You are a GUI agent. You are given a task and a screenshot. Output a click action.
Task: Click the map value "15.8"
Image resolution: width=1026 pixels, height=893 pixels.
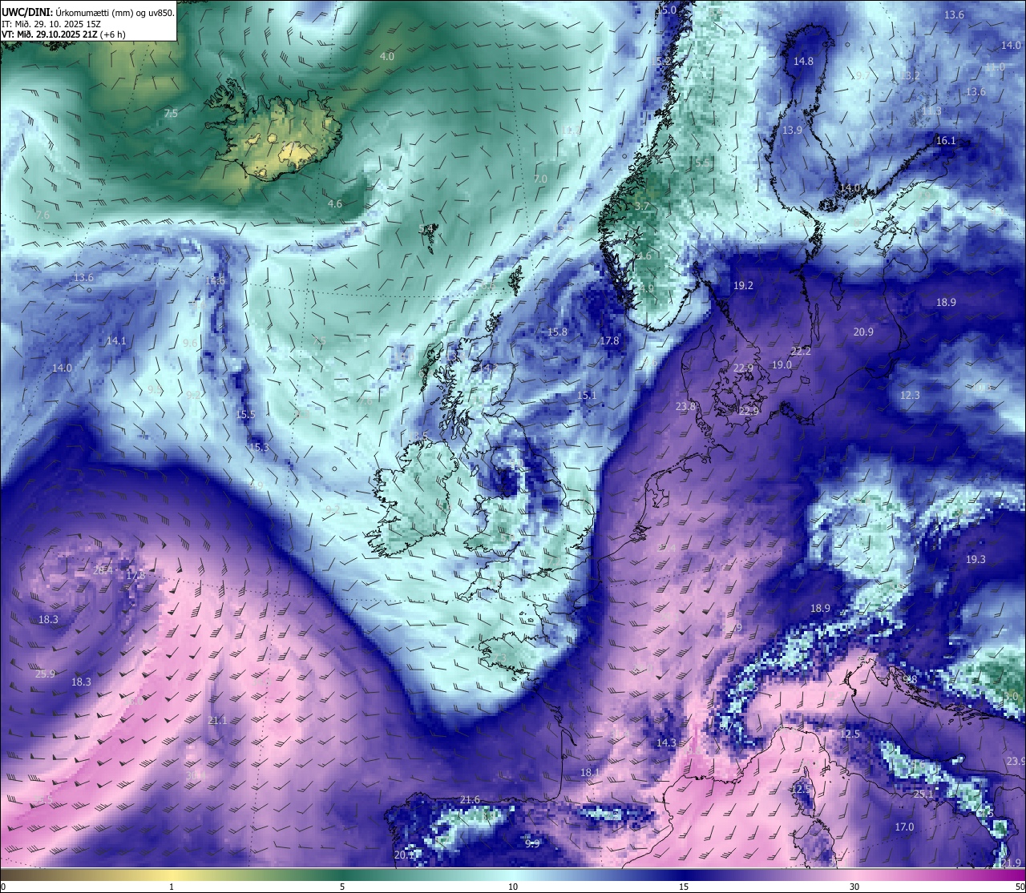click(x=557, y=332)
